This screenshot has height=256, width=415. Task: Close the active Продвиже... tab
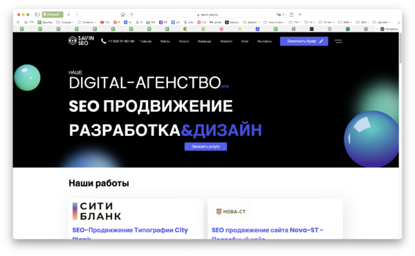pyautogui.click(x=378, y=29)
